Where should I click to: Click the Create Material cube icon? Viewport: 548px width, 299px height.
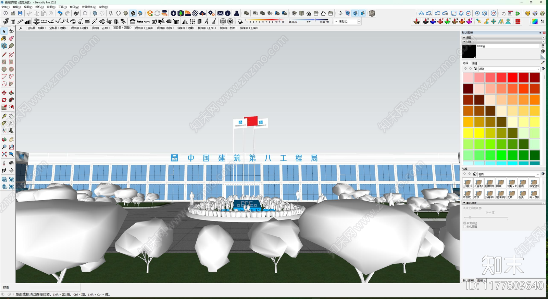coord(543,51)
